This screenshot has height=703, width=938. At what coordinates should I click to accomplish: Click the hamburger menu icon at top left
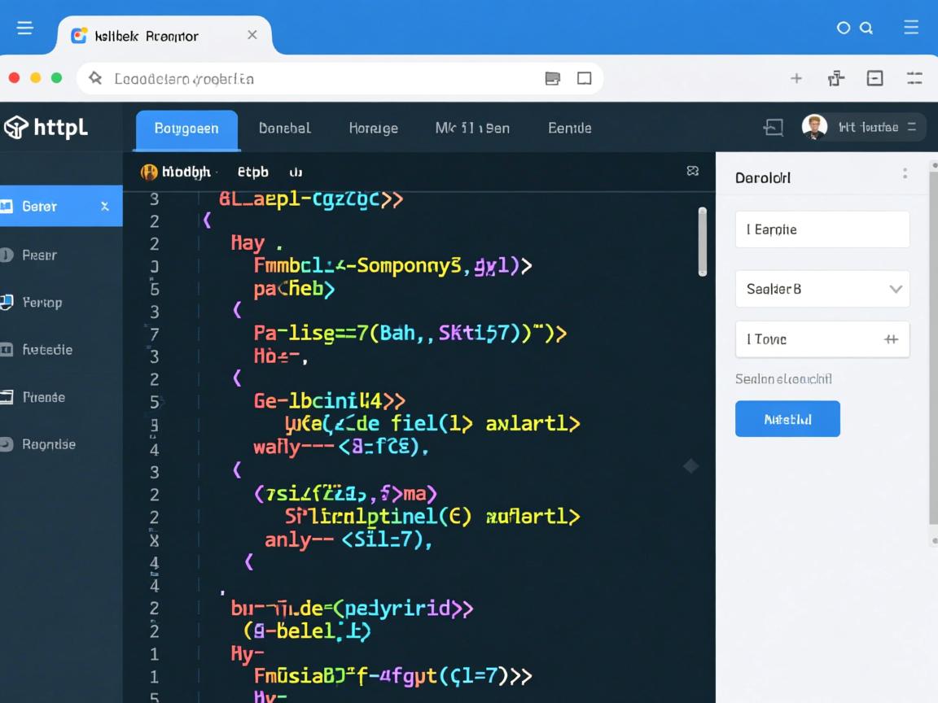tap(25, 28)
